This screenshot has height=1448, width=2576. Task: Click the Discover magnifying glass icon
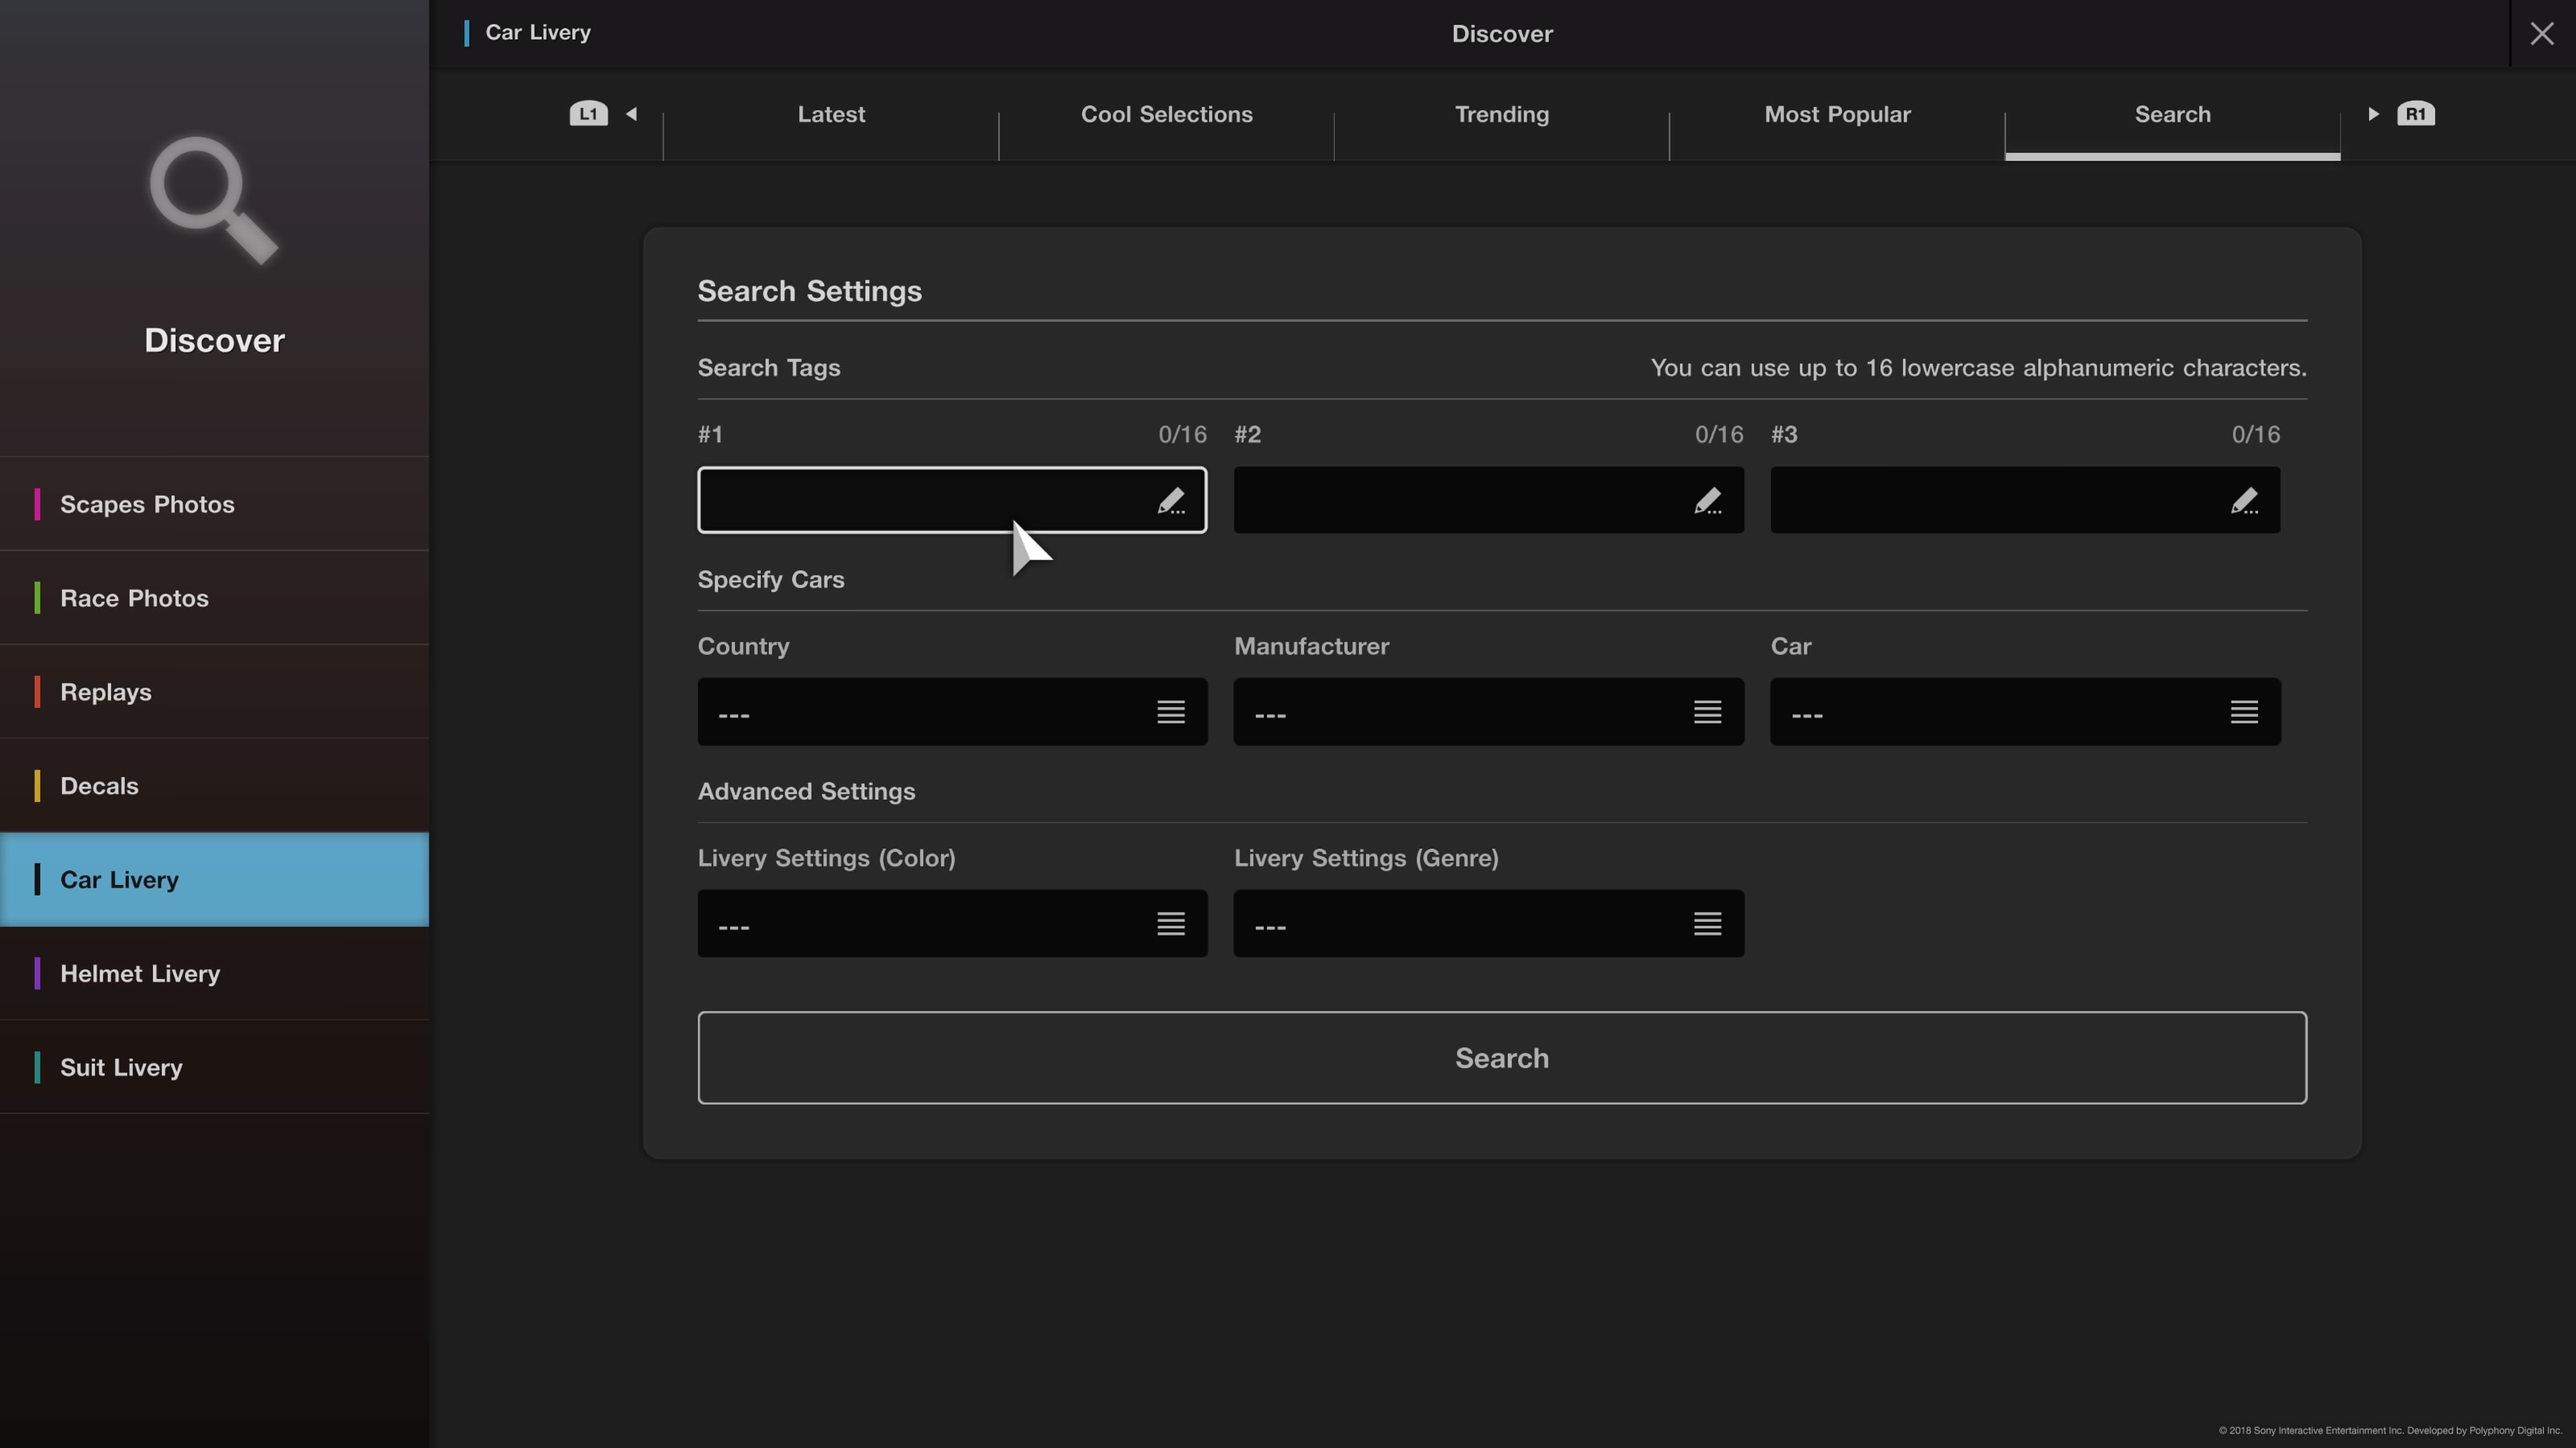click(214, 200)
